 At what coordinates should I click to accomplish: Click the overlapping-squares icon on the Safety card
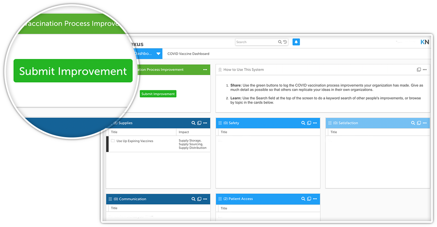309,123
